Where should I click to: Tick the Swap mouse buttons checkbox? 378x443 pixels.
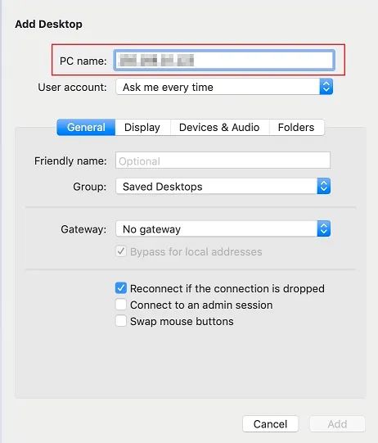tap(121, 321)
